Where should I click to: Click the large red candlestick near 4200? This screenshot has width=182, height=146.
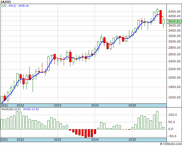(161, 17)
